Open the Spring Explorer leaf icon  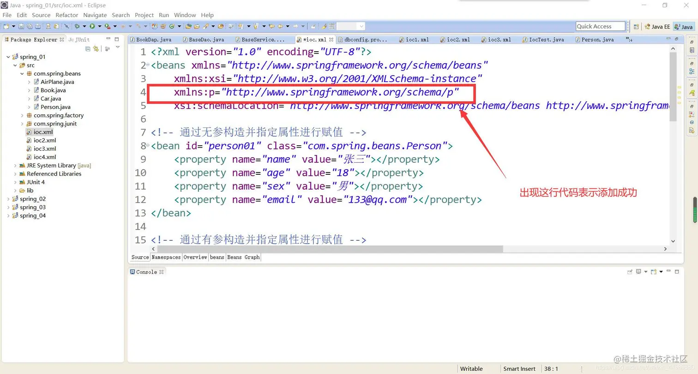click(x=692, y=93)
